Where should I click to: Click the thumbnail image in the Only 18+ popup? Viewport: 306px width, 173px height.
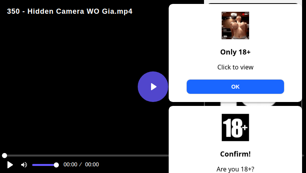[235, 25]
